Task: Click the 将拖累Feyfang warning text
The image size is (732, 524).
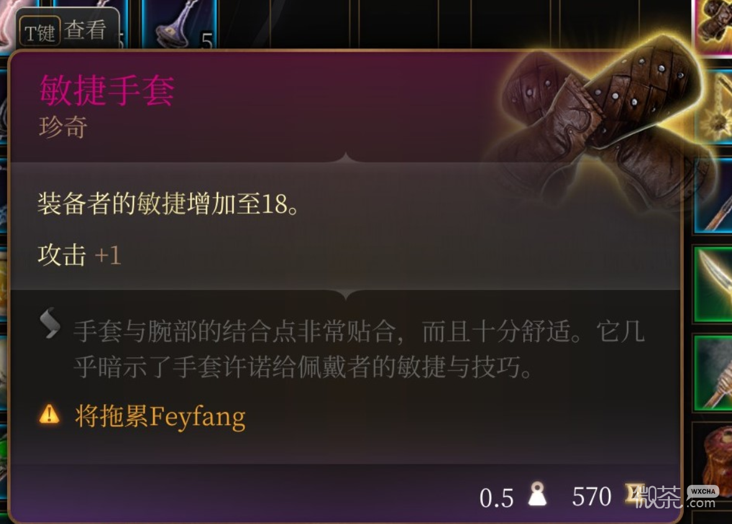Action: (160, 416)
